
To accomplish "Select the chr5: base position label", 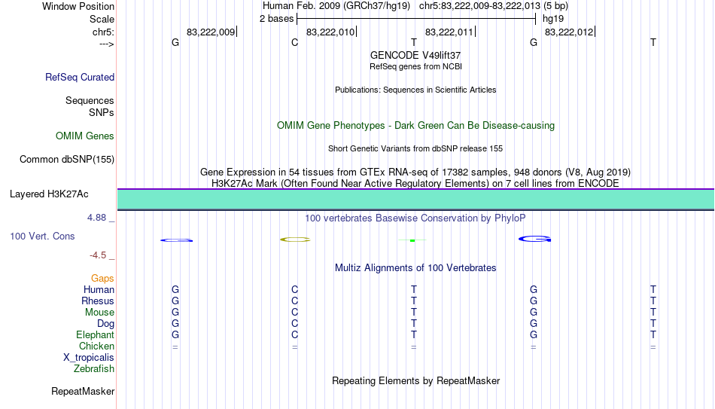I will point(103,32).
